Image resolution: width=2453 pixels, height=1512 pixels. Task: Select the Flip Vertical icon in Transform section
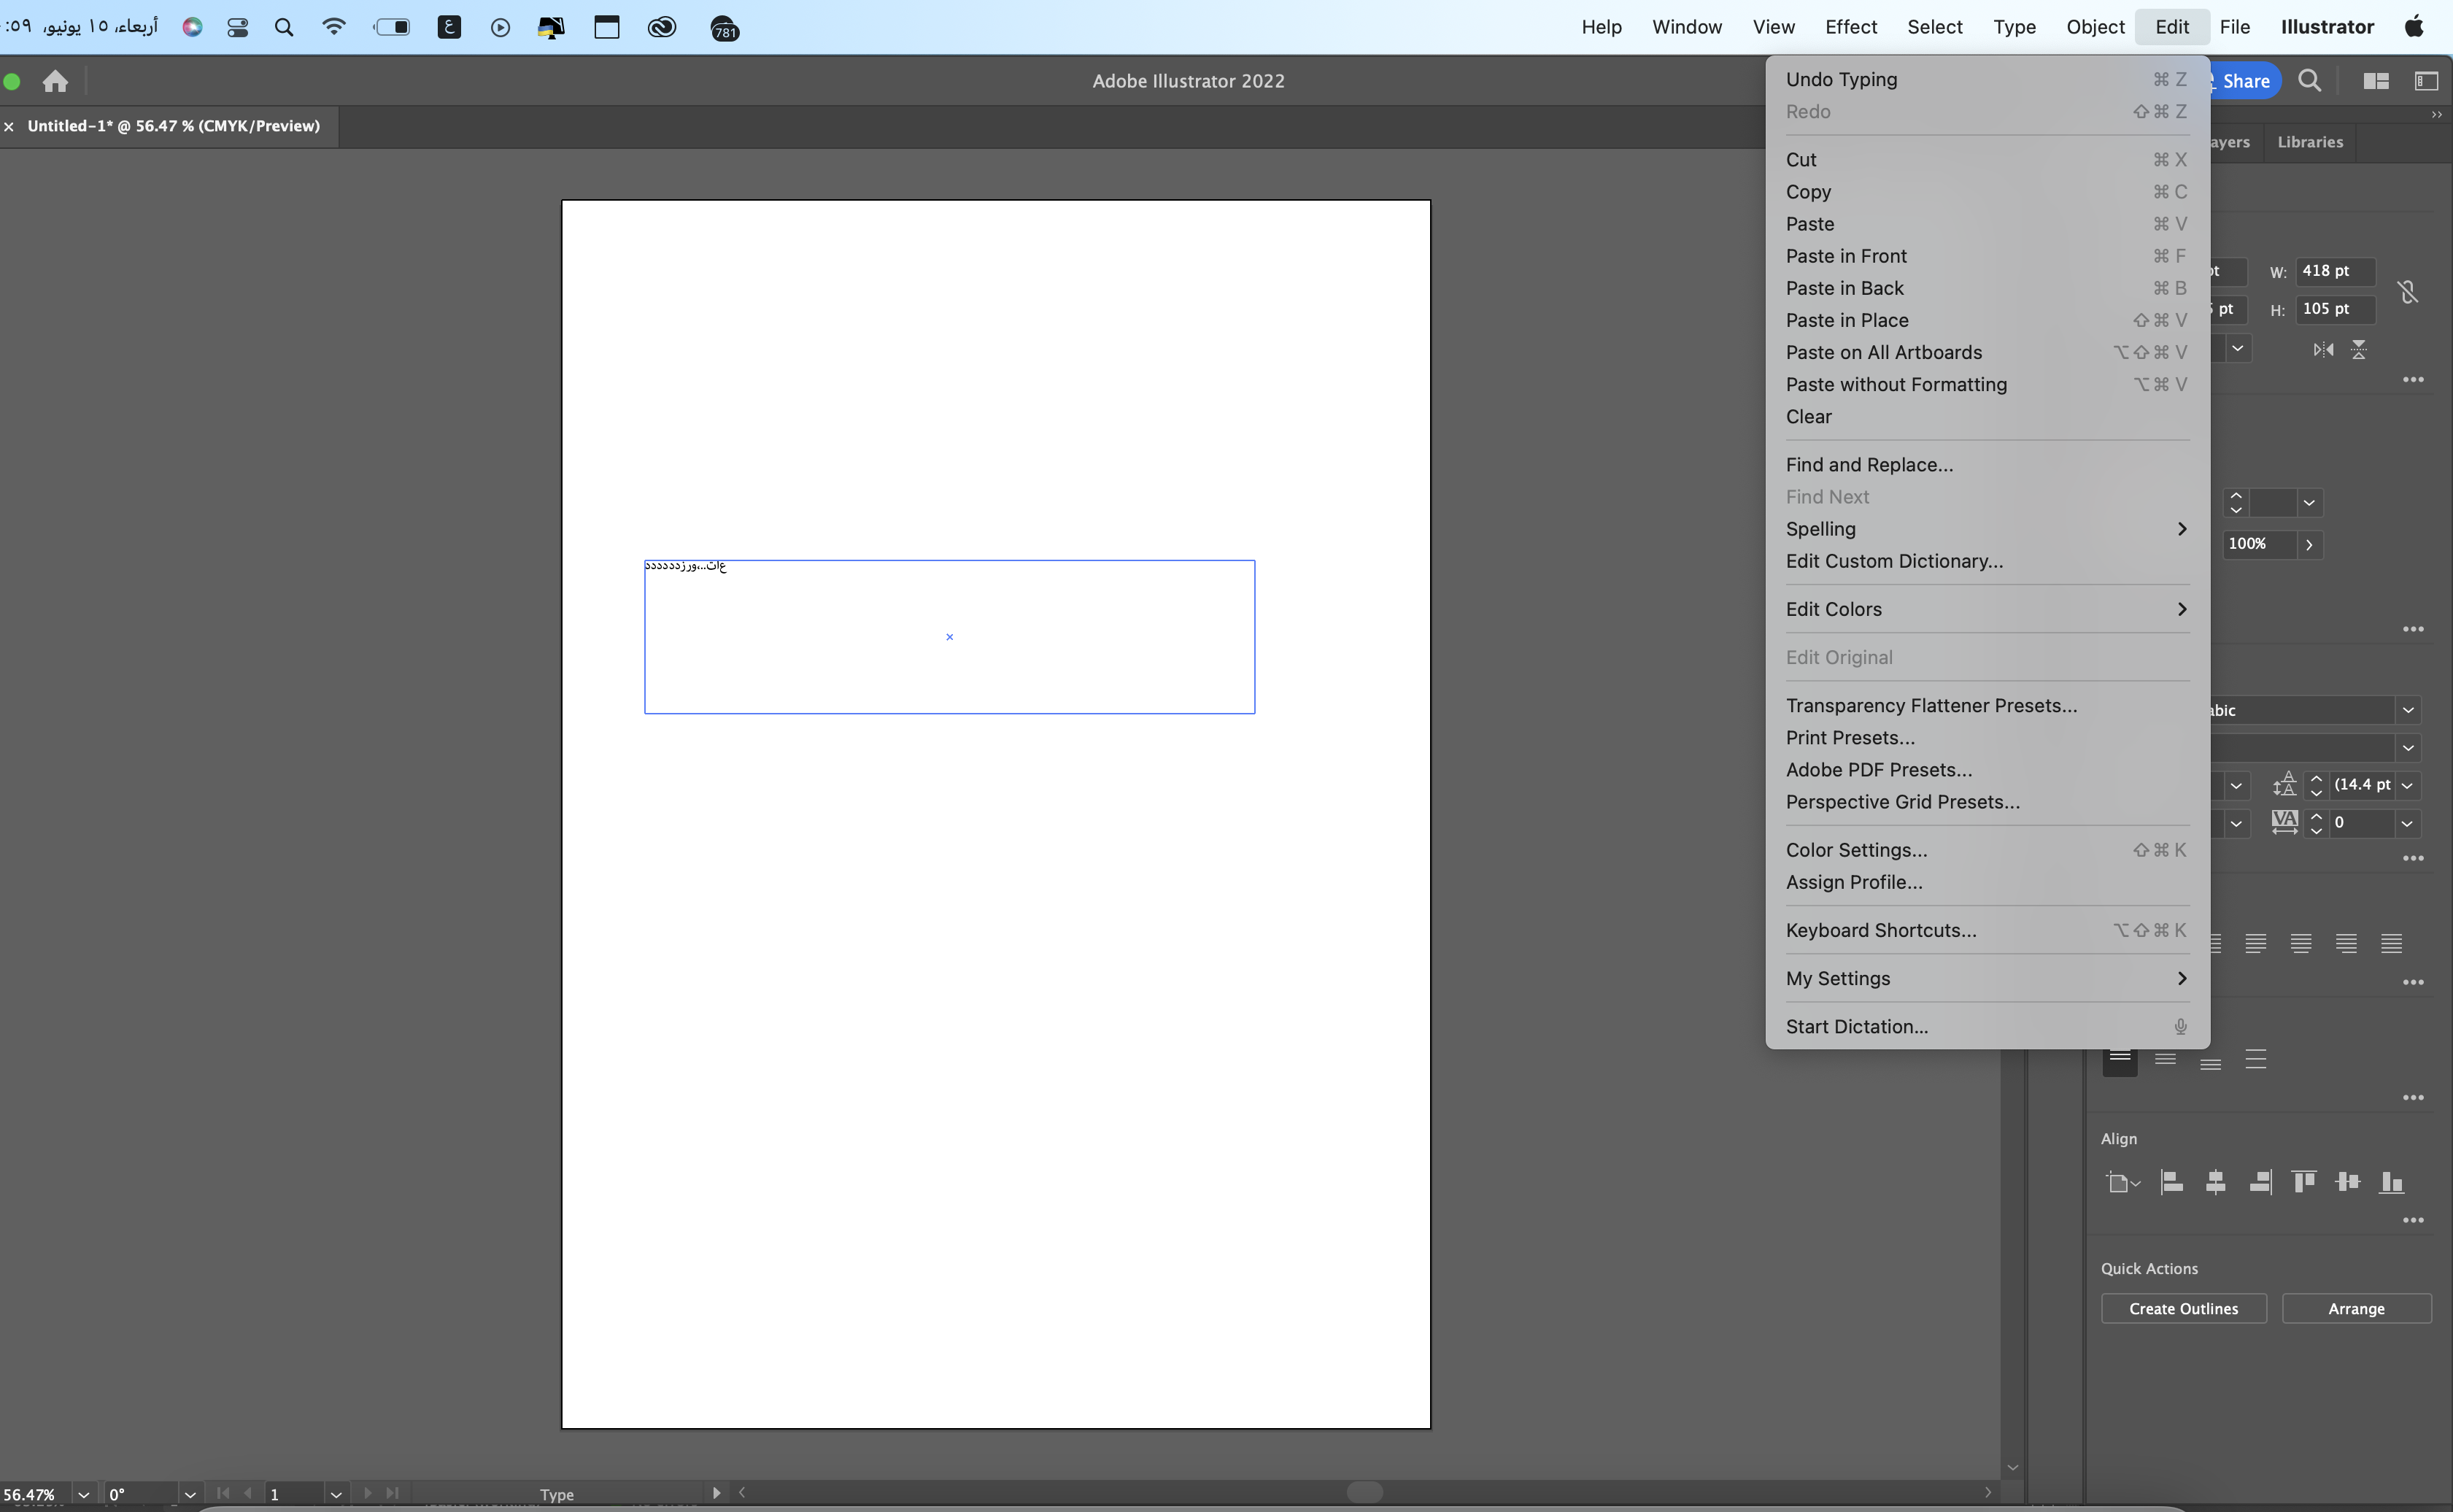(2359, 349)
